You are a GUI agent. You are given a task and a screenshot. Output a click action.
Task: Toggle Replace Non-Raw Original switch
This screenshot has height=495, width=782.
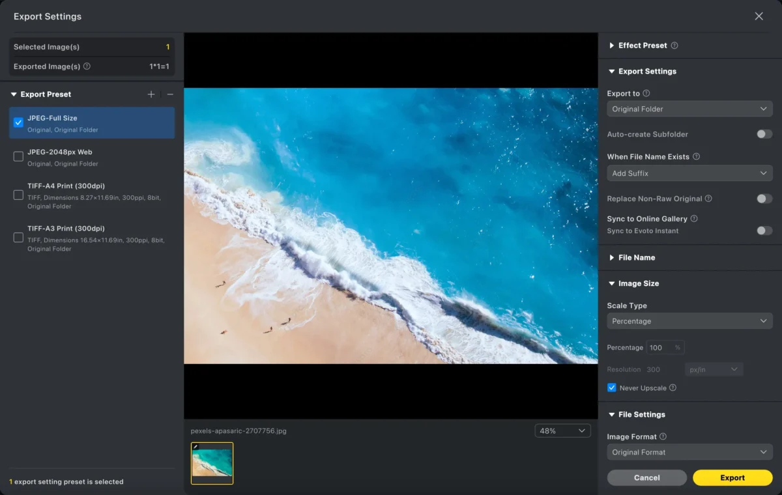click(x=764, y=199)
